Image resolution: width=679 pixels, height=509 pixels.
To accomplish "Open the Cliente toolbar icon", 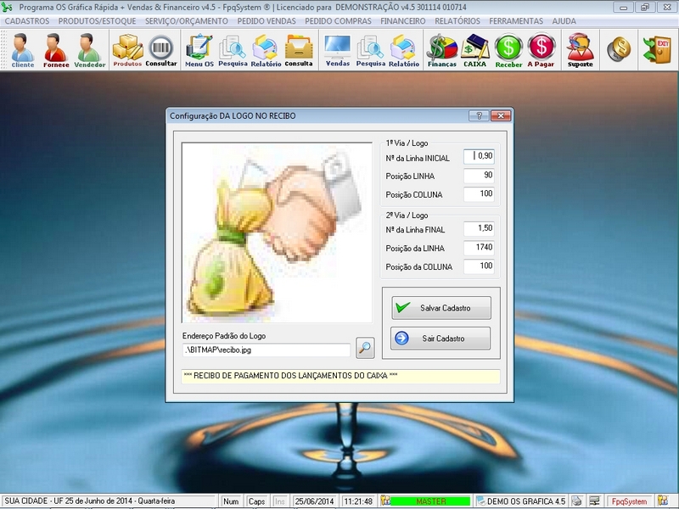I will coord(23,50).
